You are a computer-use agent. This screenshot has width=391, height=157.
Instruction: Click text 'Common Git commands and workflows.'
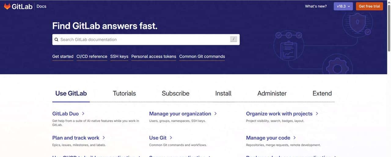[178, 145]
